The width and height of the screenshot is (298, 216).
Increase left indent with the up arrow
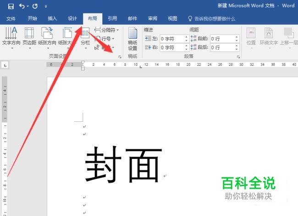187,37
